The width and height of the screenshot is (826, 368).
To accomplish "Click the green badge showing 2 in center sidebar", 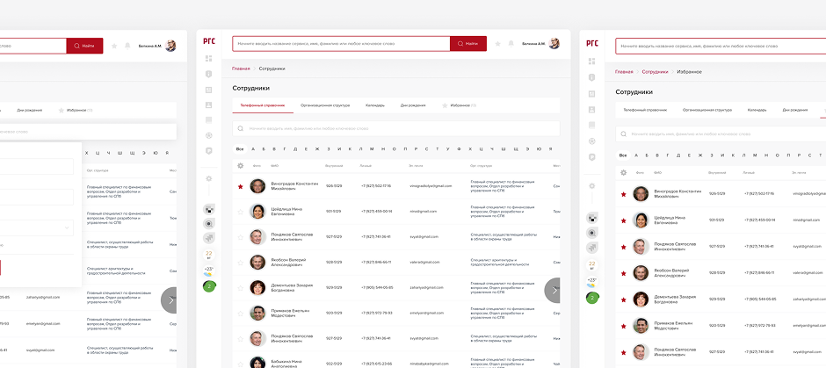I will point(209,286).
